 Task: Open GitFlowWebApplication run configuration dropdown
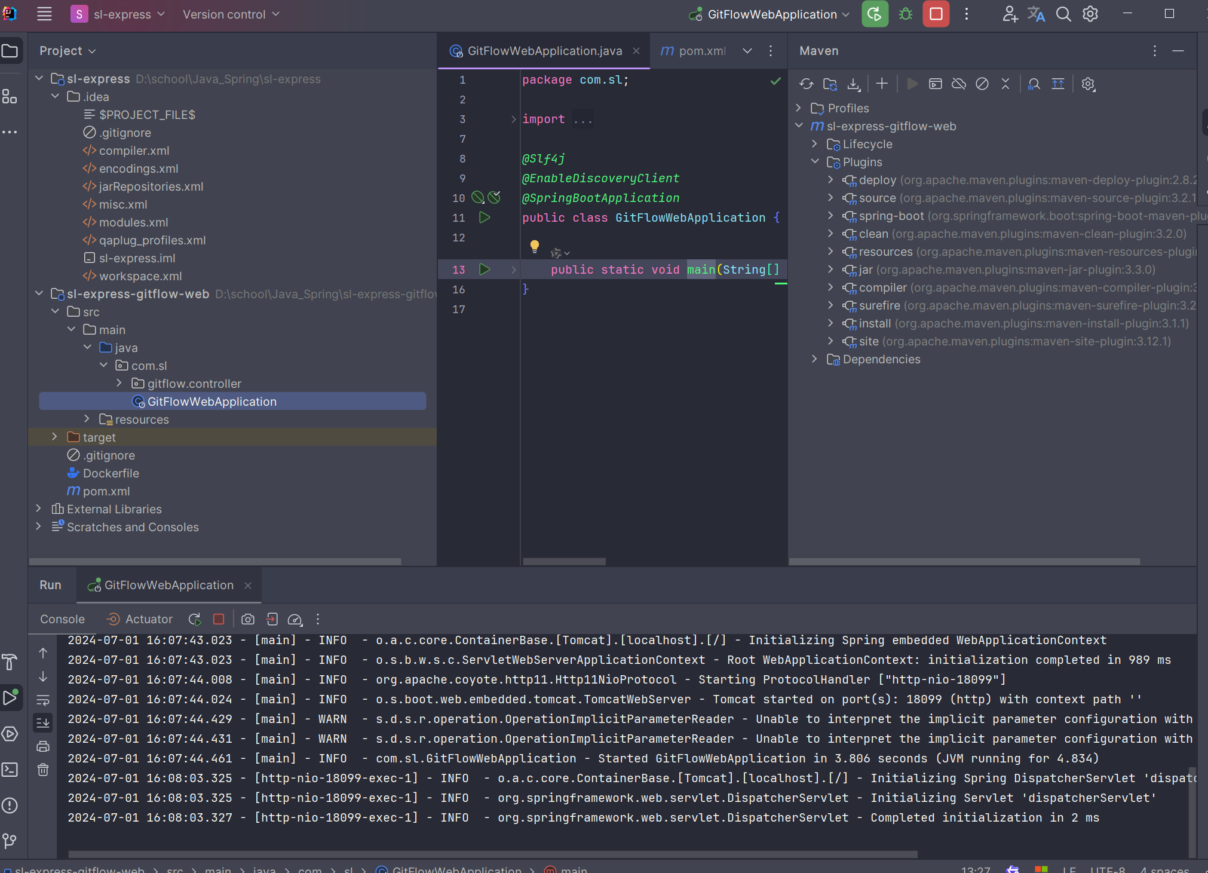click(769, 14)
